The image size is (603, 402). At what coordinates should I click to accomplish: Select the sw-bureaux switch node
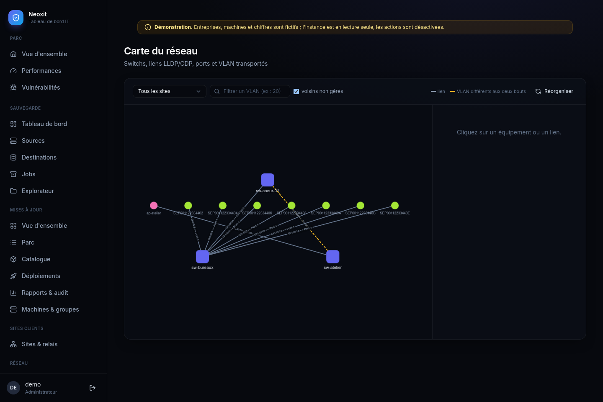click(202, 257)
